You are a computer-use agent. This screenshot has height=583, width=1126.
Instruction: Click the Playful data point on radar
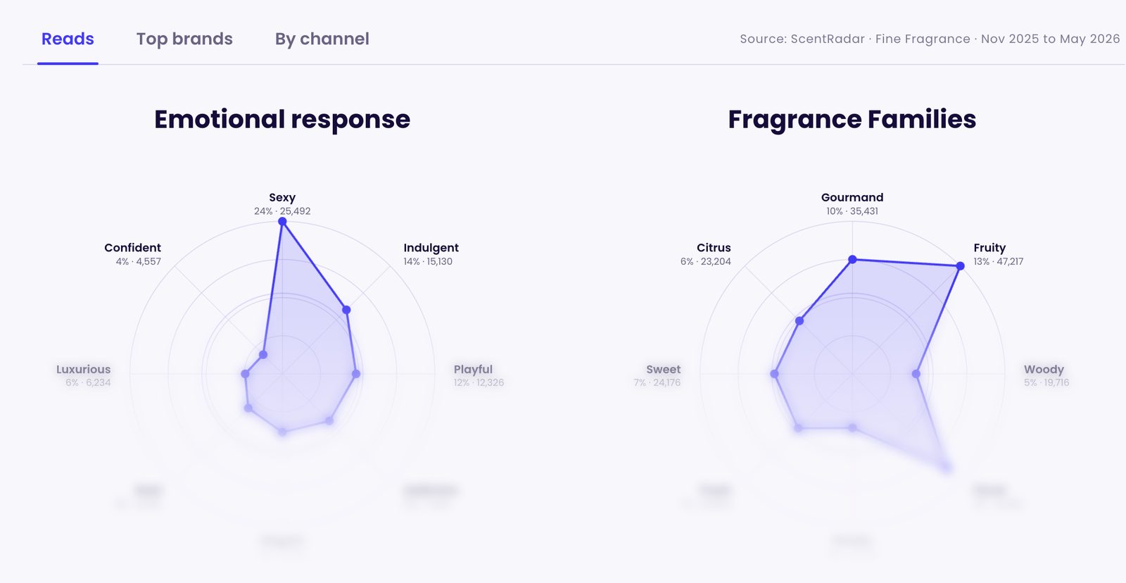356,374
